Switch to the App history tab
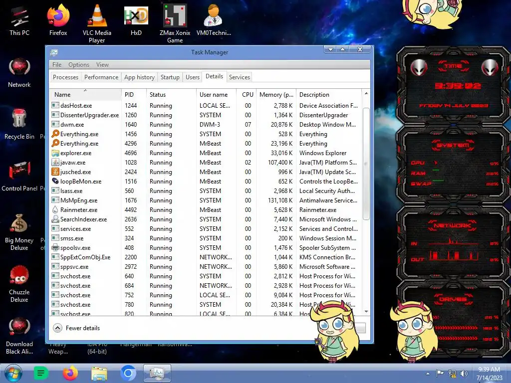Screen dimensions: 511x383 pyautogui.click(x=139, y=77)
